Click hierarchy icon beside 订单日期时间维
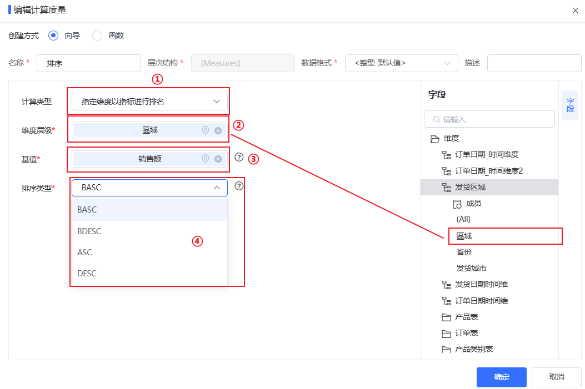 pos(446,301)
